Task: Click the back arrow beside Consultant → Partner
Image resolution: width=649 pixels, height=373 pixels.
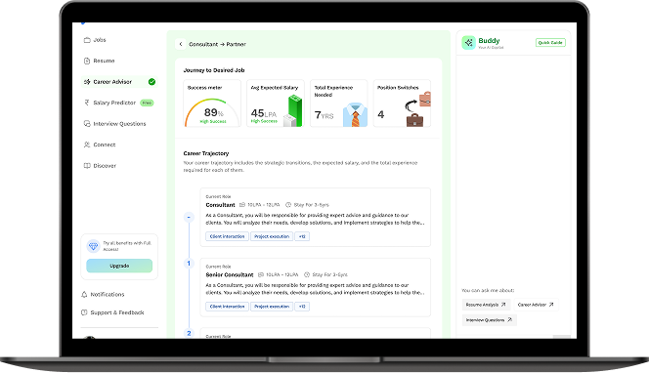Action: (181, 44)
